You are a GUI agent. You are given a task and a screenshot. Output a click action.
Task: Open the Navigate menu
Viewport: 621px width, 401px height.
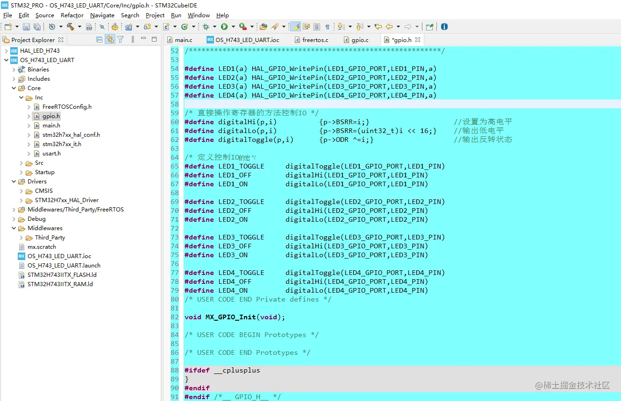click(x=102, y=15)
